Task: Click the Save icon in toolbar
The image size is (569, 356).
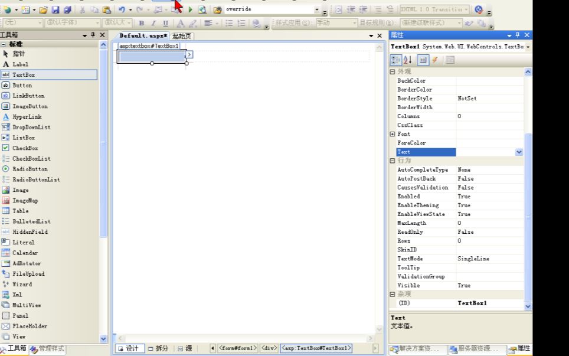Action: click(55, 9)
